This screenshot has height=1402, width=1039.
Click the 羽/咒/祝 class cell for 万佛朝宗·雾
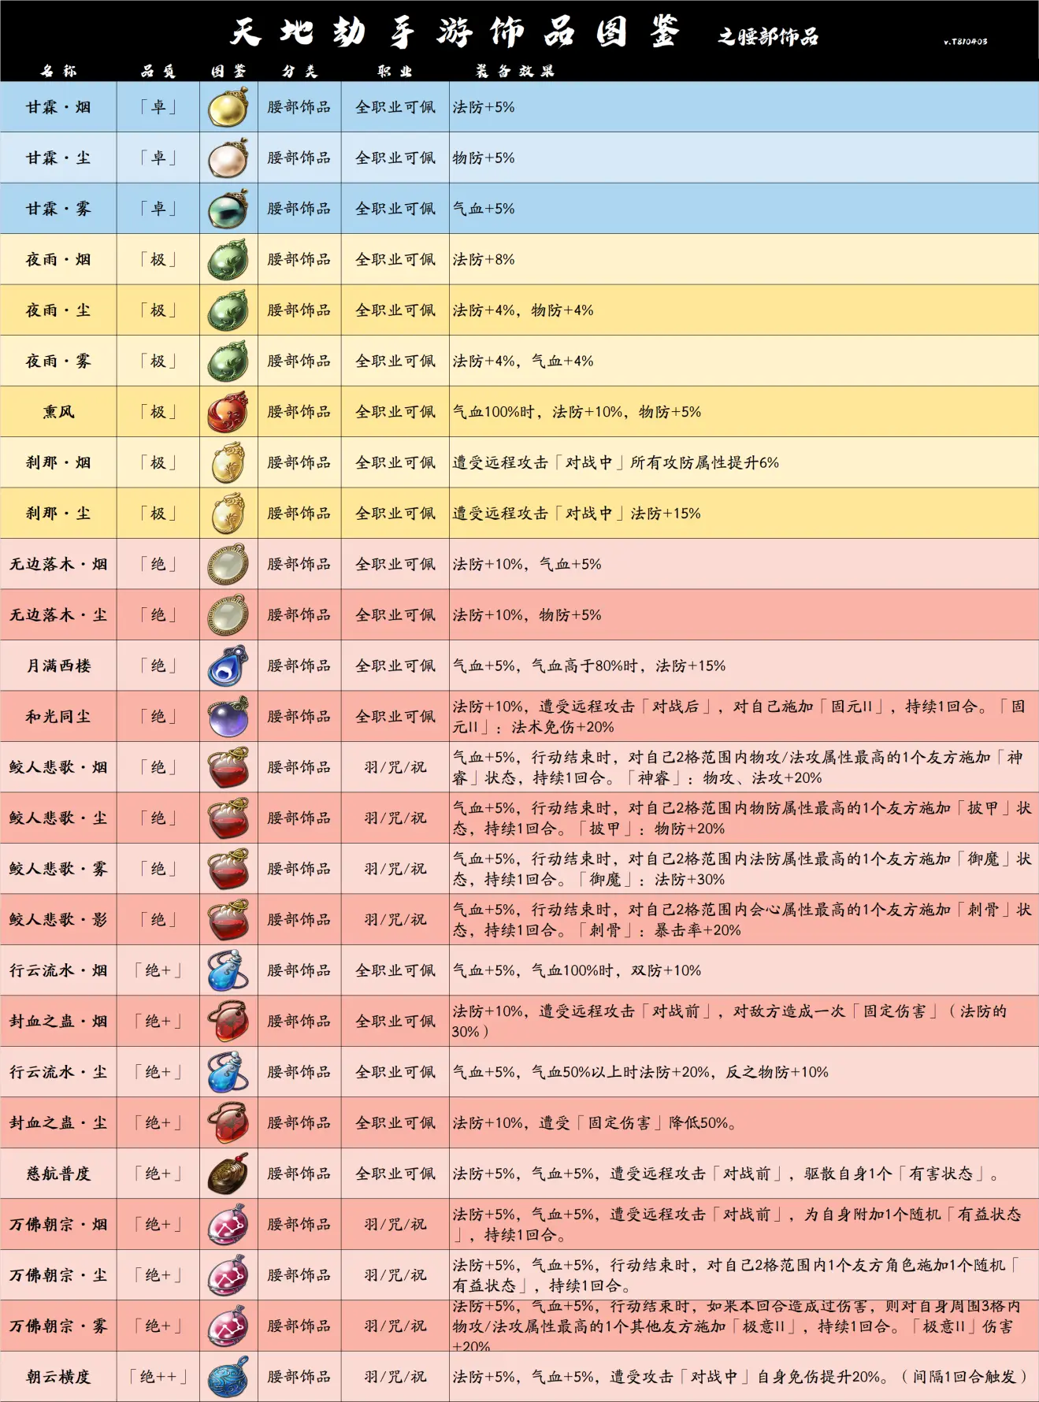click(395, 1326)
